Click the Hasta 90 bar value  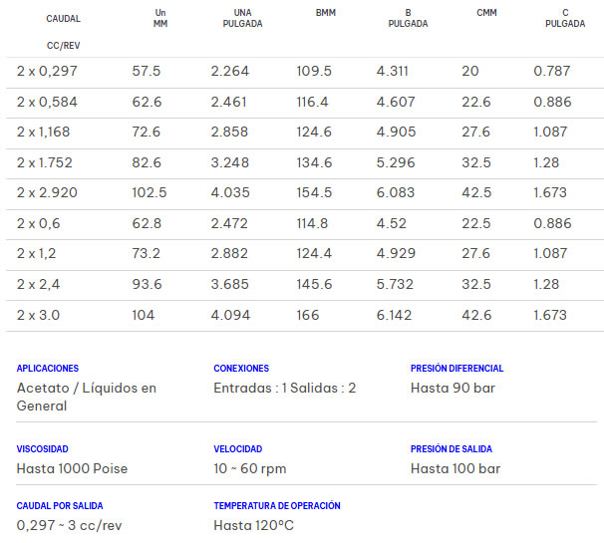pyautogui.click(x=453, y=388)
